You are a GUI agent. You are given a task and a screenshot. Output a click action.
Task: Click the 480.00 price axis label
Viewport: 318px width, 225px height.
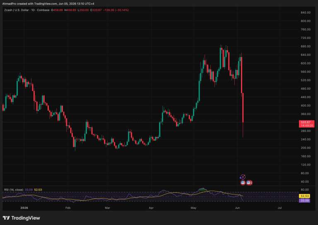click(x=306, y=89)
